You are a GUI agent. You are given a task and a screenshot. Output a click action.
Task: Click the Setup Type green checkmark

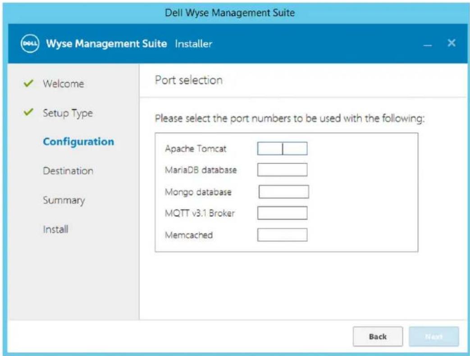click(x=28, y=112)
